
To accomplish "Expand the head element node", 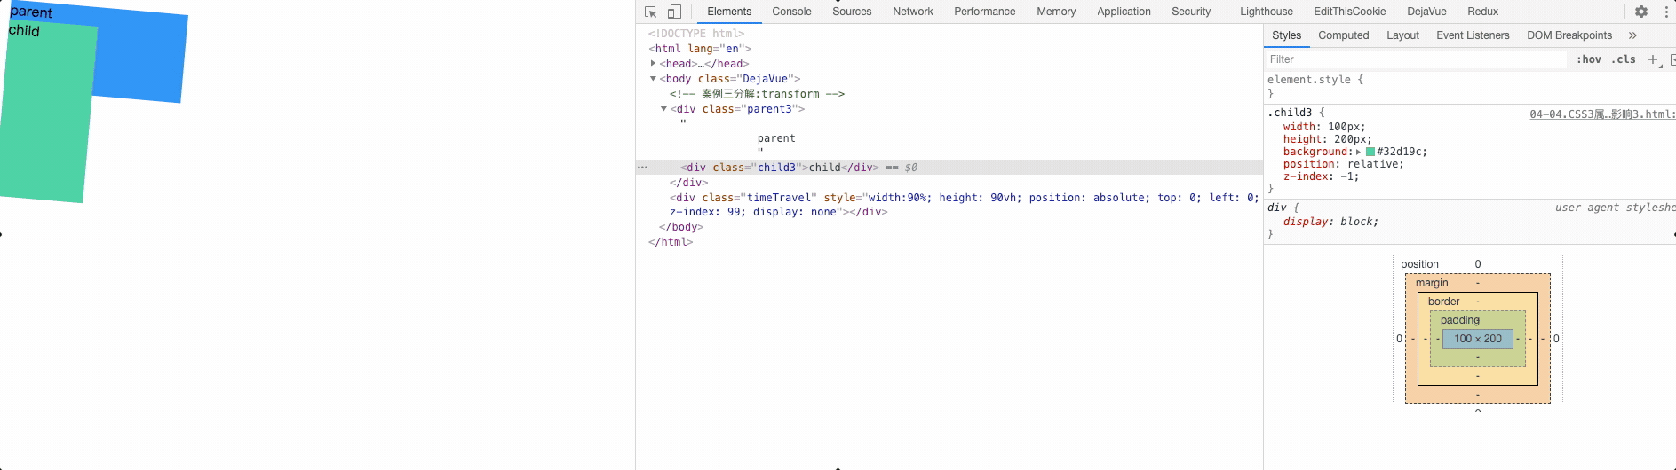I will [x=653, y=64].
